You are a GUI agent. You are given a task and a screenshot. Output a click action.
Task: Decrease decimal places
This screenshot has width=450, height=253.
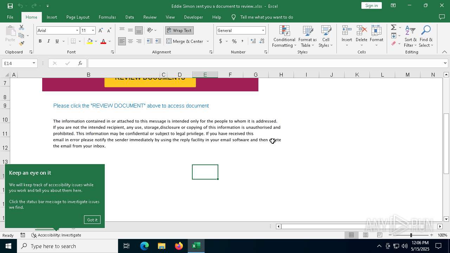tap(262, 41)
